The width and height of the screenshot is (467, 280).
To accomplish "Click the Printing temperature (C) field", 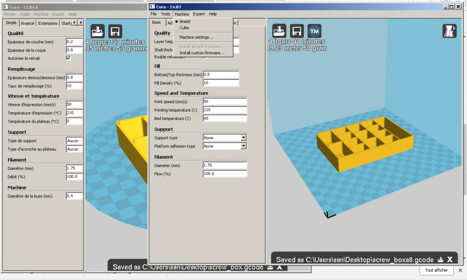I will click(x=225, y=110).
